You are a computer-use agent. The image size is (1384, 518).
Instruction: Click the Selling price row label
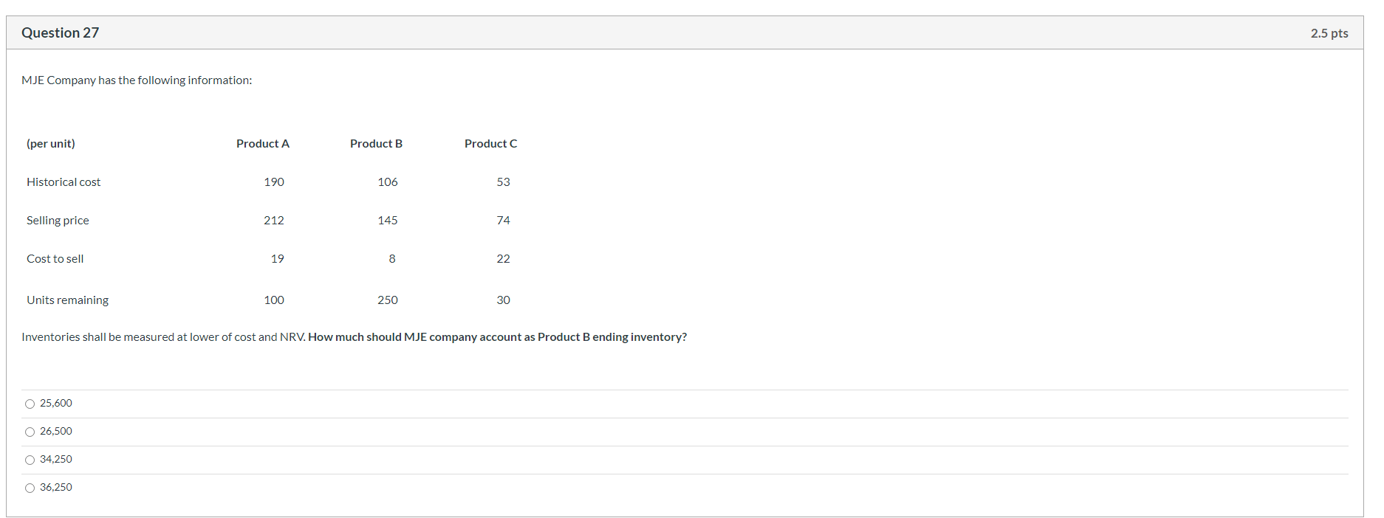point(58,220)
